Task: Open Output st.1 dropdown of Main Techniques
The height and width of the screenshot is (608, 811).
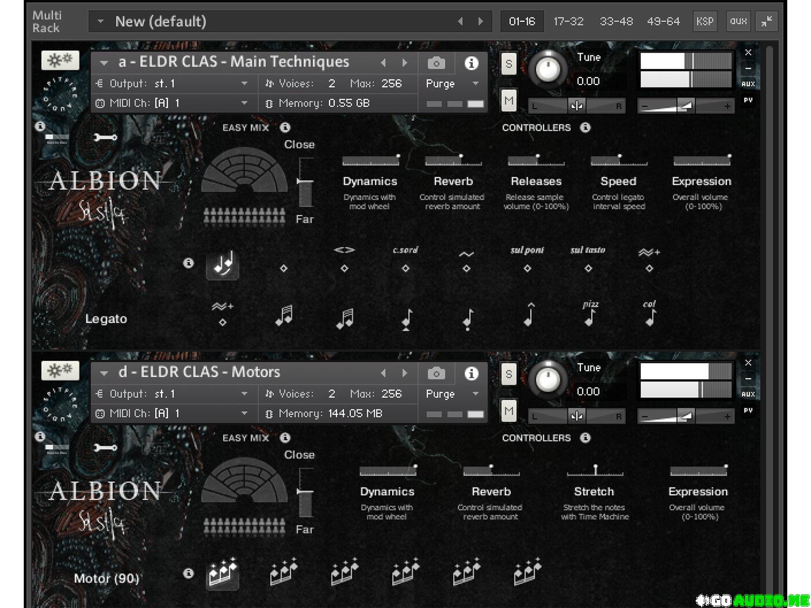Action: pyautogui.click(x=244, y=83)
